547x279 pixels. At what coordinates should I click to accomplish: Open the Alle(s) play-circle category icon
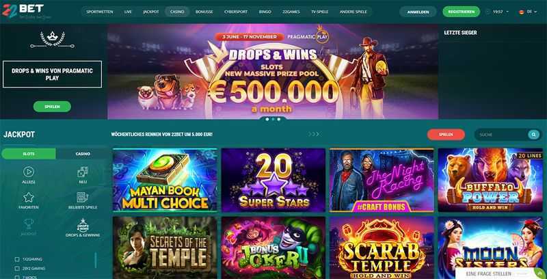pos(29,172)
